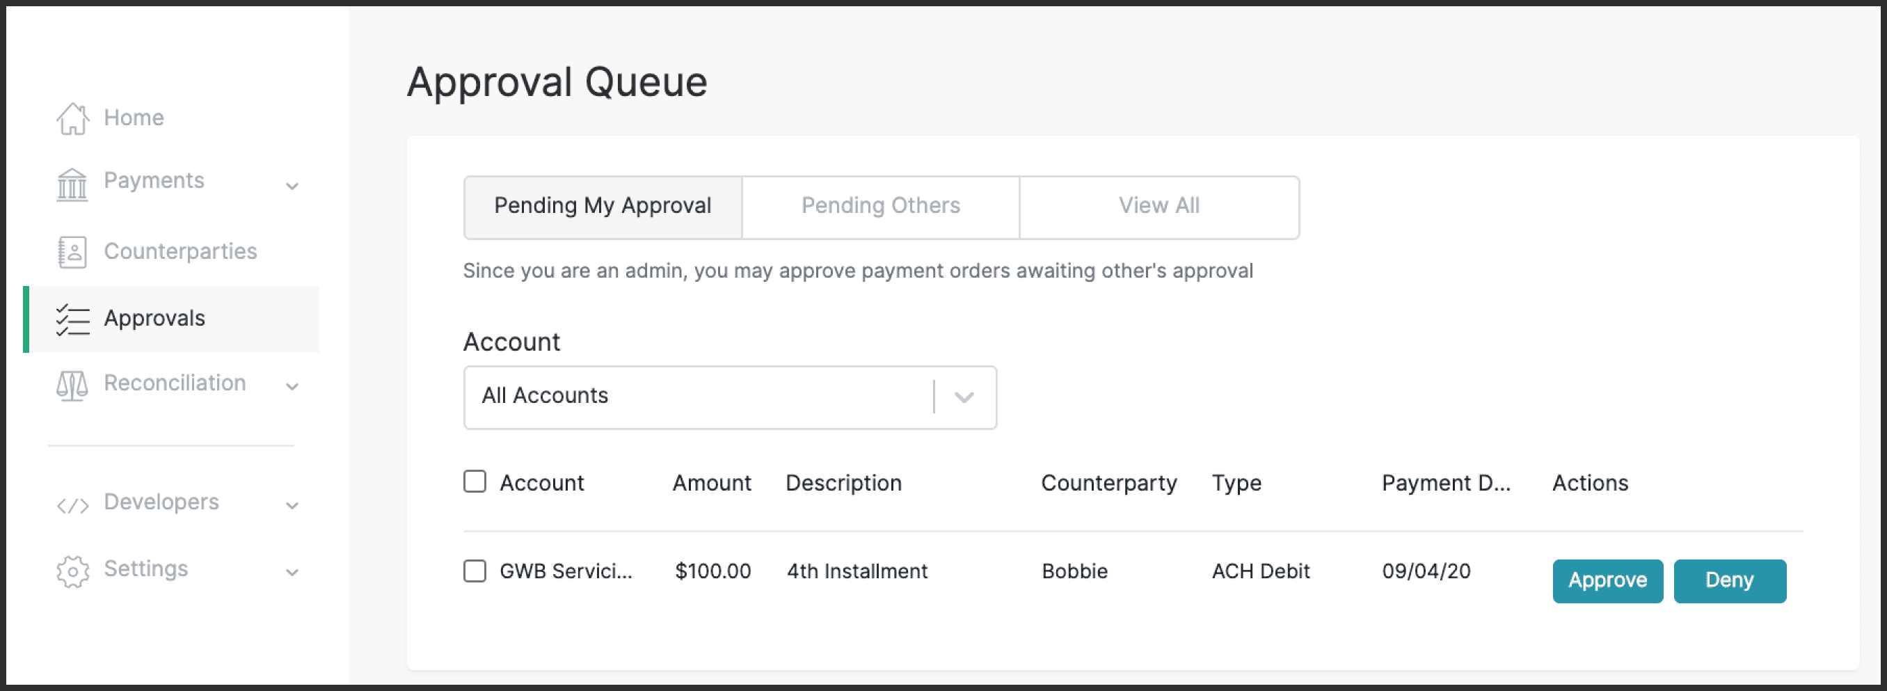Screen dimensions: 1887x691
Task: Click the Home house icon
Action: pyautogui.click(x=72, y=118)
